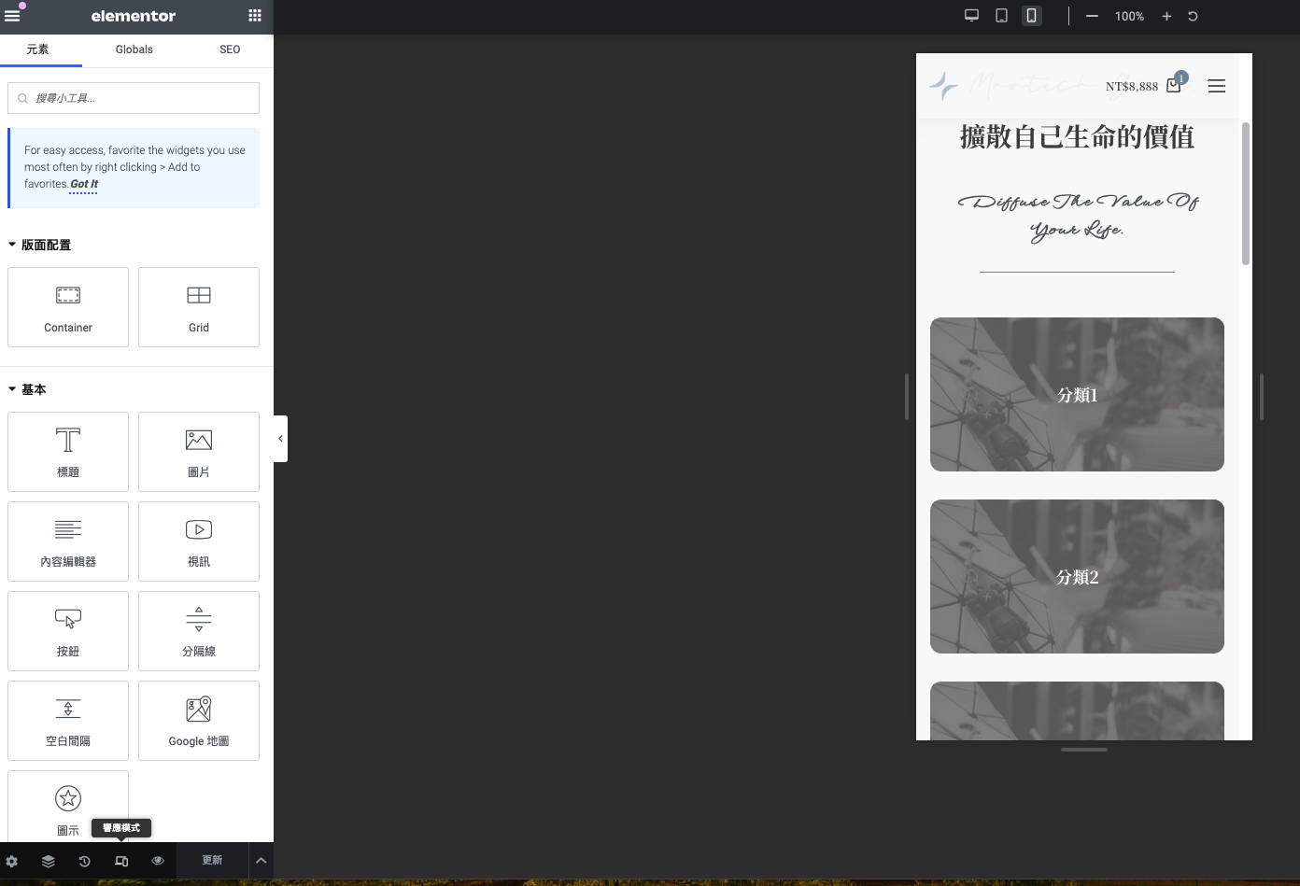
Task: Reset zoom with the undo arrow icon
Action: 1193,16
